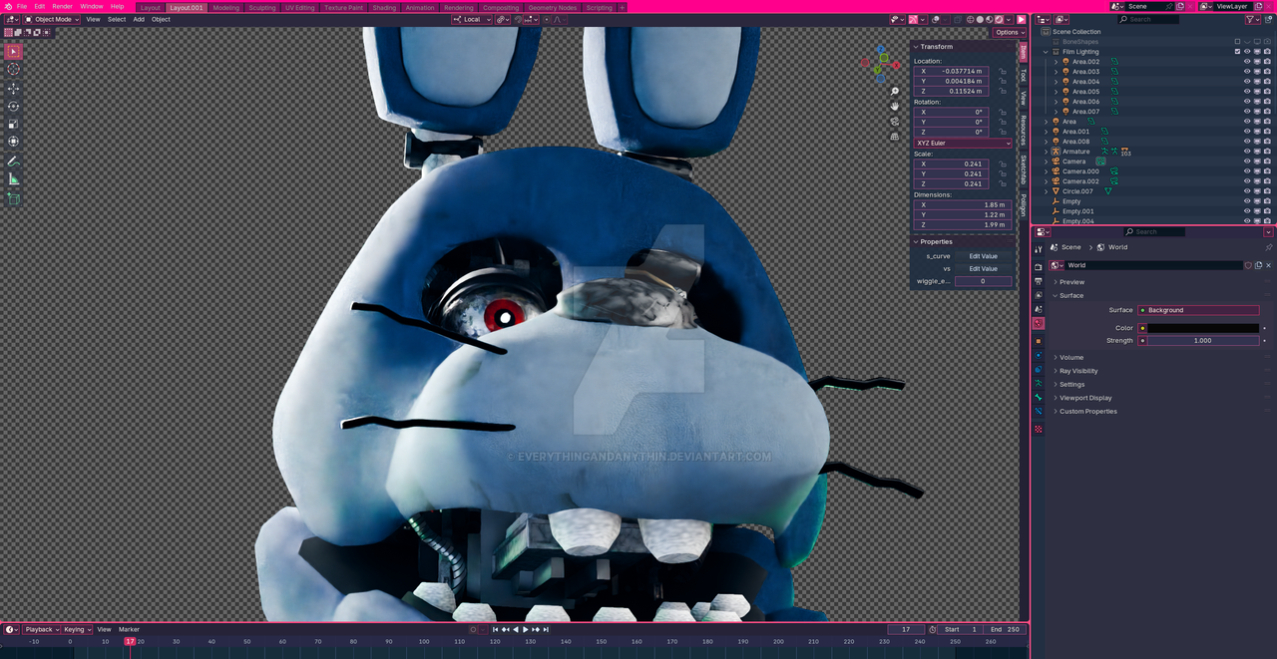
Task: Select the Add Cube tool
Action: click(14, 198)
